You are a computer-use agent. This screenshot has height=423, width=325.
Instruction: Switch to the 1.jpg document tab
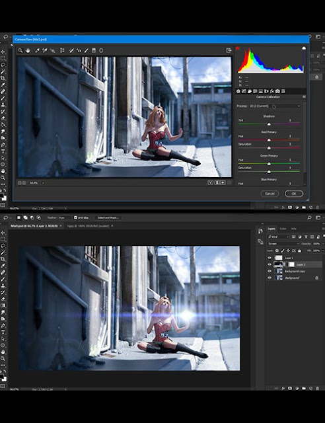[x=88, y=226]
